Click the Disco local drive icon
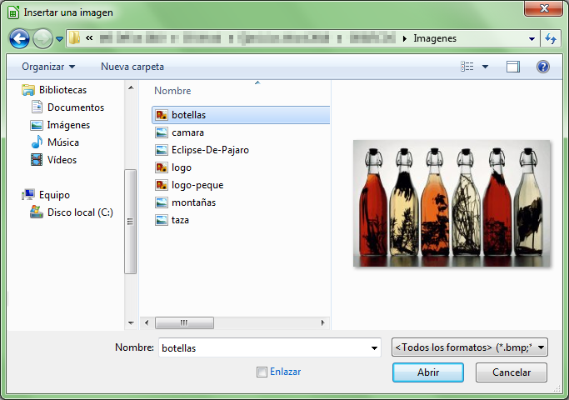 point(37,212)
